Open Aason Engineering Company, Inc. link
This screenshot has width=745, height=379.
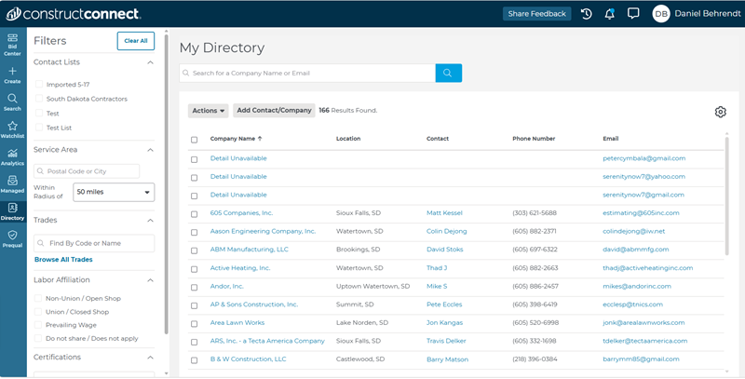[263, 231]
